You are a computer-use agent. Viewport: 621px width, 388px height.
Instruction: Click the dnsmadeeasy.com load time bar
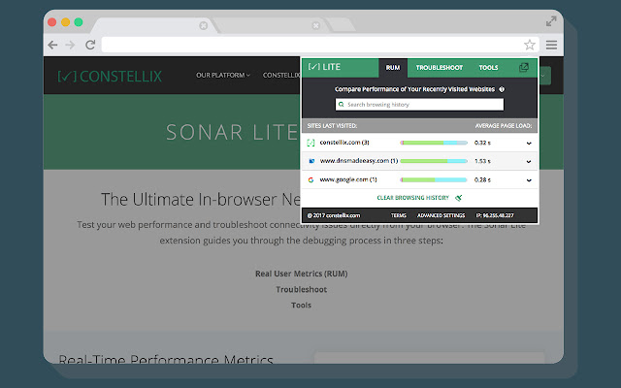click(x=434, y=161)
